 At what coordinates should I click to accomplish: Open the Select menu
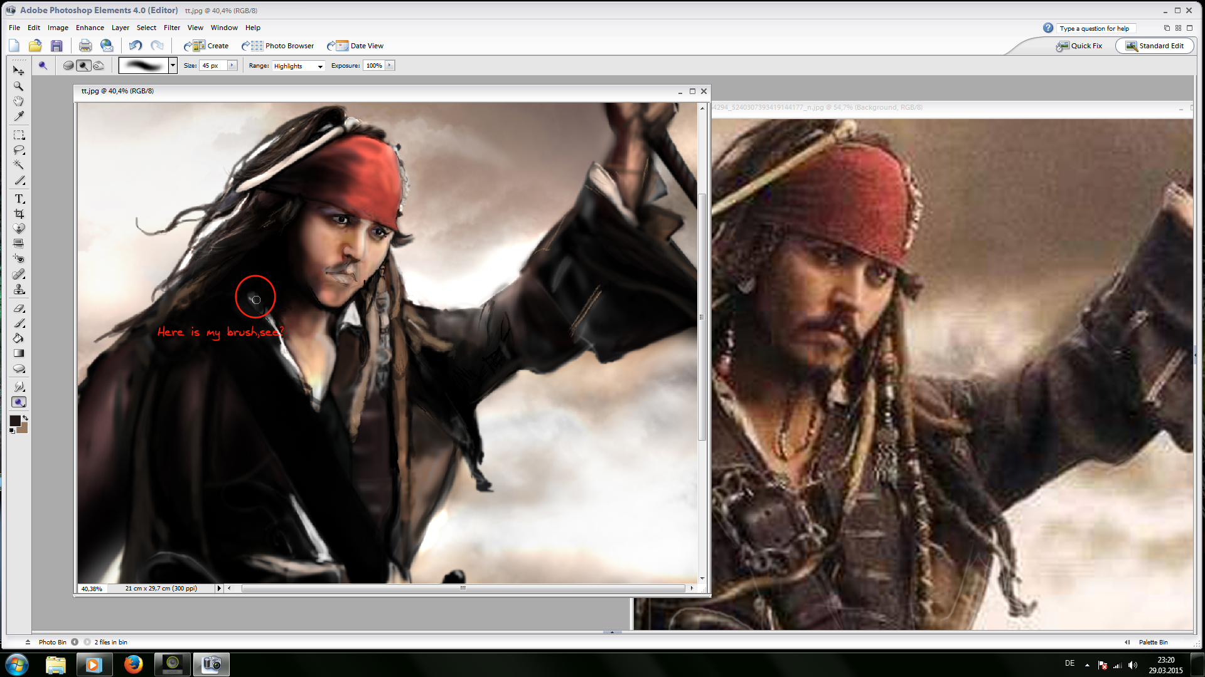pyautogui.click(x=146, y=28)
